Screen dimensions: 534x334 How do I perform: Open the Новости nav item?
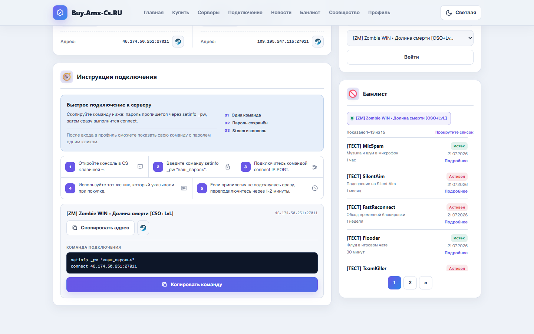(x=281, y=13)
